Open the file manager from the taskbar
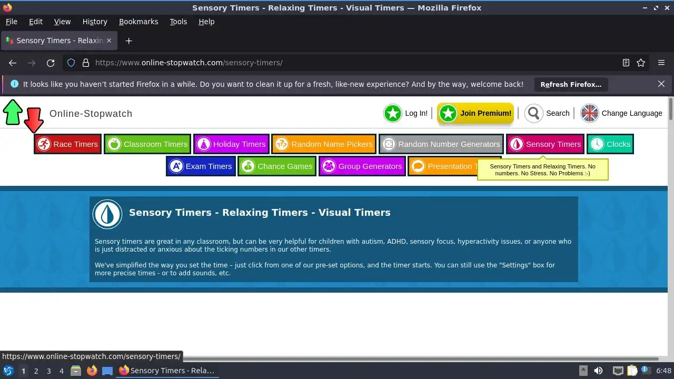 [x=76, y=371]
